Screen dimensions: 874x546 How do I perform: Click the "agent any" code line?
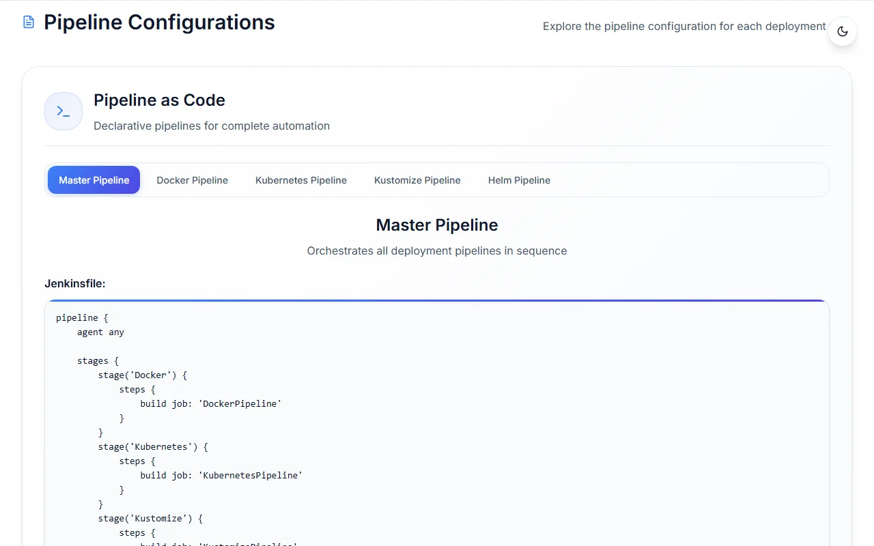[x=100, y=332]
